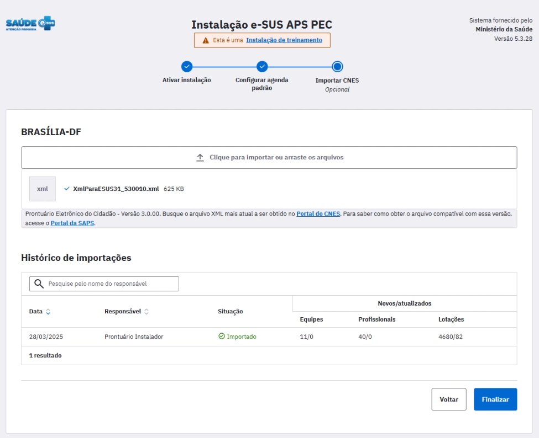Select the 'Ativar instalação' step circle
This screenshot has width=539, height=438.
point(187,67)
